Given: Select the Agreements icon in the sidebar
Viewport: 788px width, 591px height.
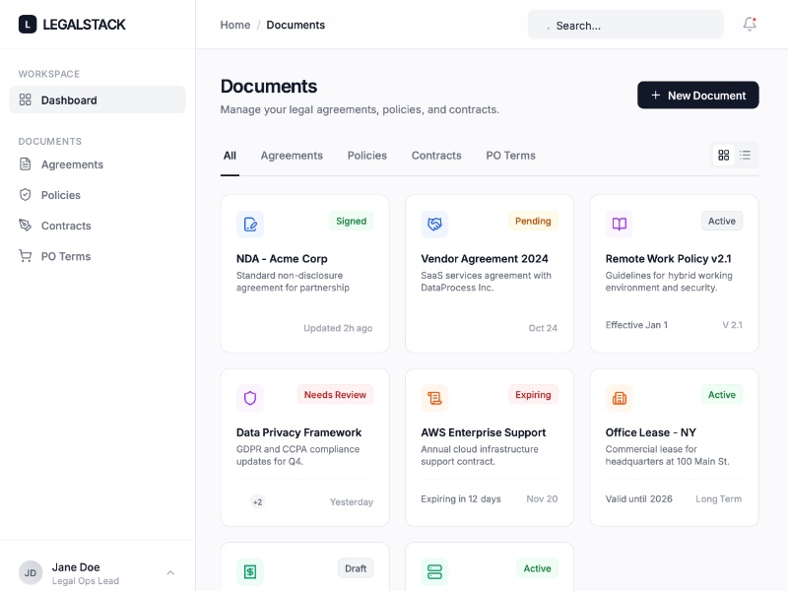Looking at the screenshot, I should pos(28,164).
